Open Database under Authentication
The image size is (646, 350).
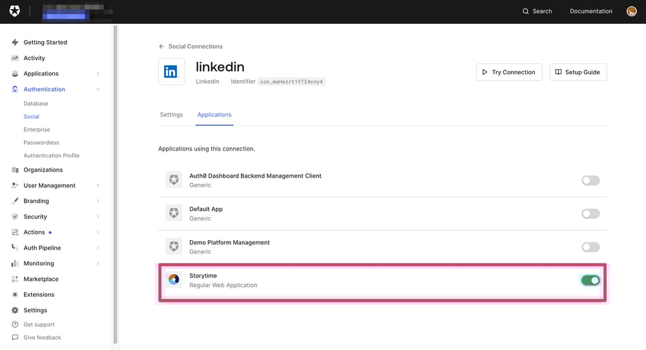36,103
